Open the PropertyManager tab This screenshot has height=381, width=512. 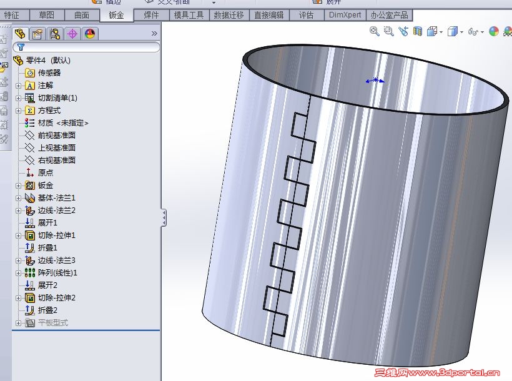click(37, 34)
